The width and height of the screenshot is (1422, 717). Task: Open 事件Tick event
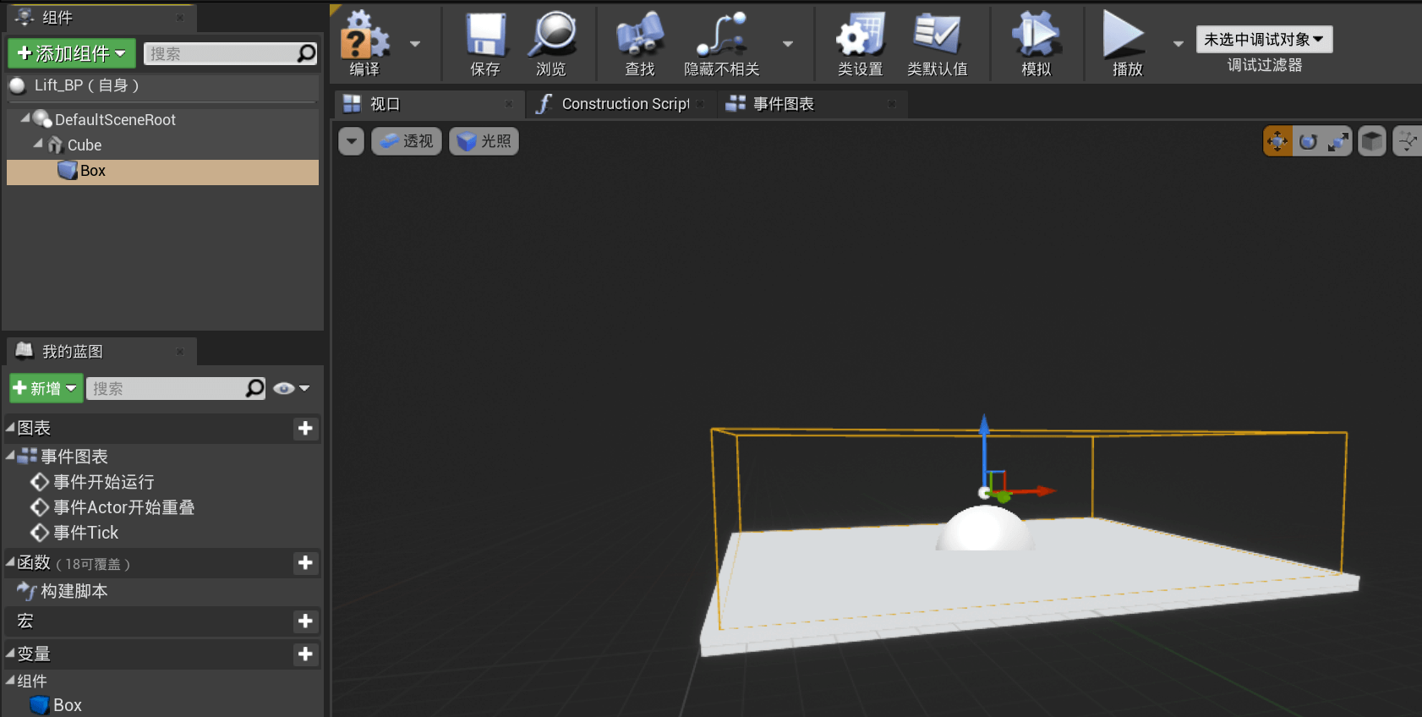(x=75, y=533)
